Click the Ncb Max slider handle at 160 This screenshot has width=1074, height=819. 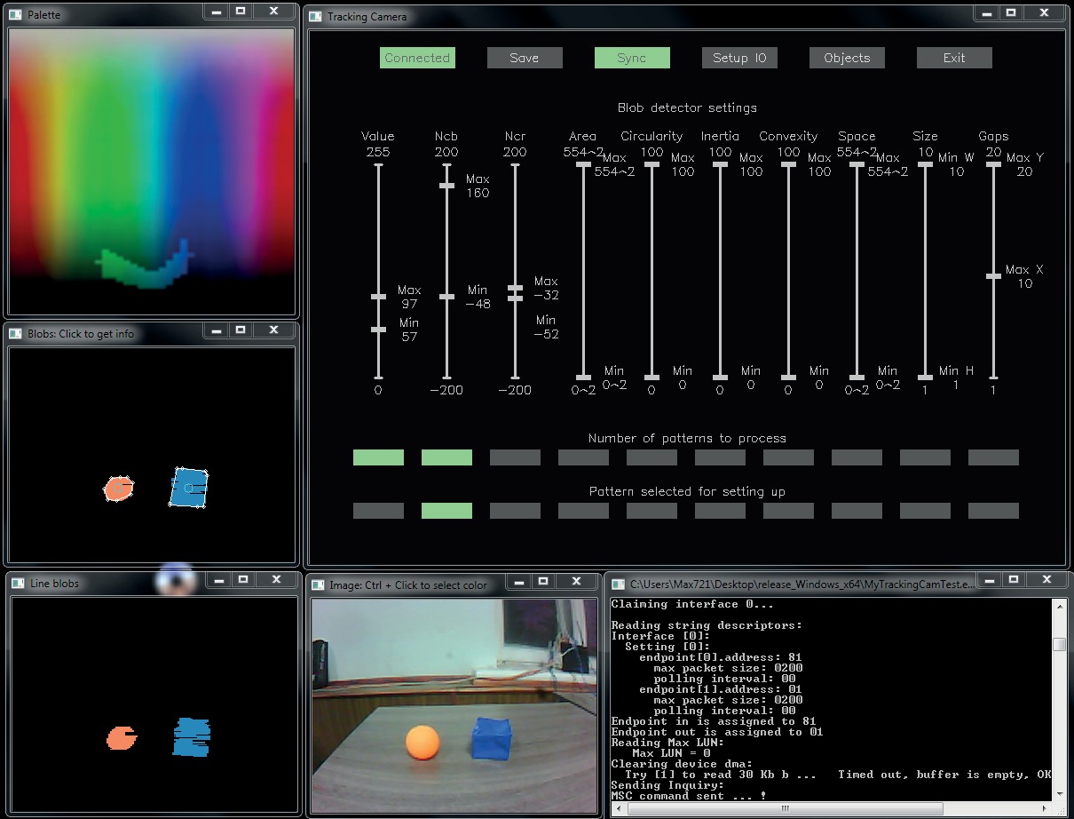point(446,185)
